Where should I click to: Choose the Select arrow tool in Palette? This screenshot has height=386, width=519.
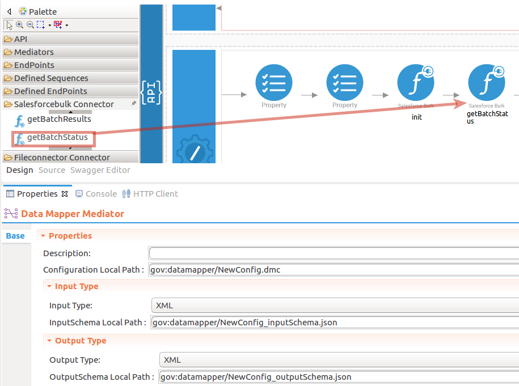[x=9, y=25]
